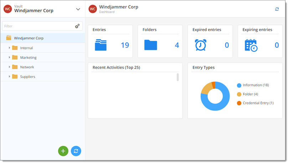Expand the Internal folder
The width and height of the screenshot is (289, 164).
(9, 48)
